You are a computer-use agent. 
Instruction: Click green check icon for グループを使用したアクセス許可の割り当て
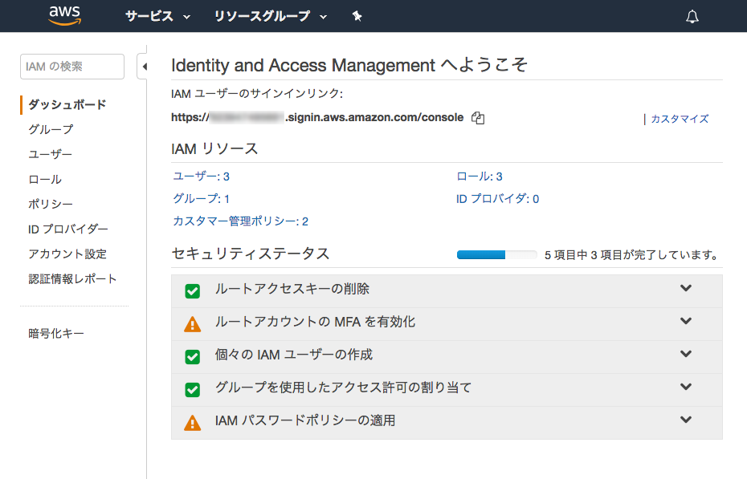193,390
